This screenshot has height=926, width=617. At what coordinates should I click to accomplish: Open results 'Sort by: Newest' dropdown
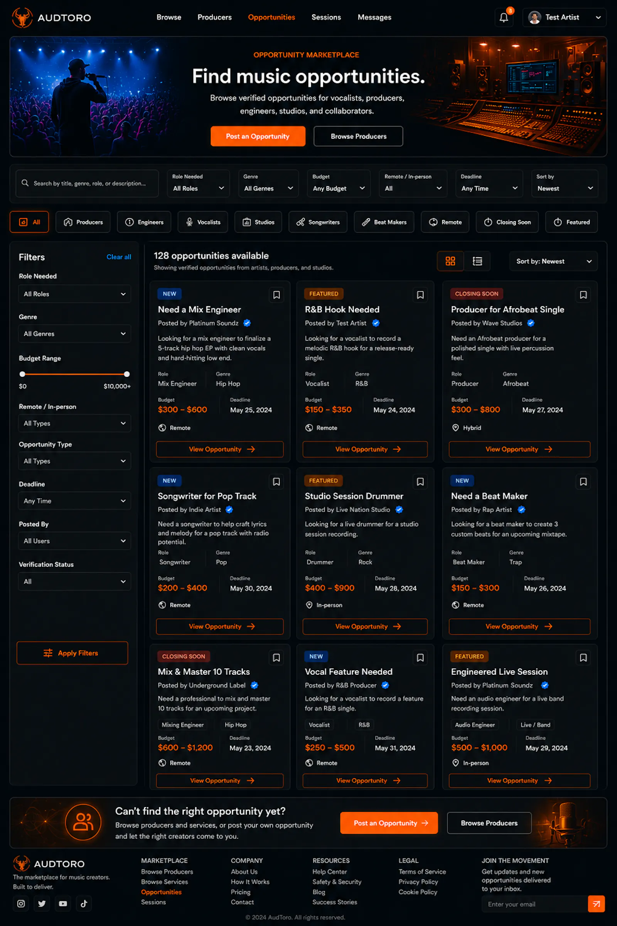[x=553, y=261]
